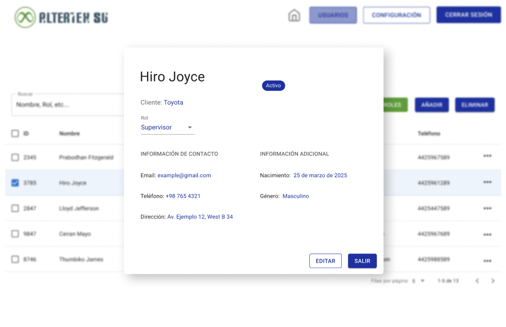Click the Eliminar button
The height and width of the screenshot is (327, 506).
tap(475, 105)
